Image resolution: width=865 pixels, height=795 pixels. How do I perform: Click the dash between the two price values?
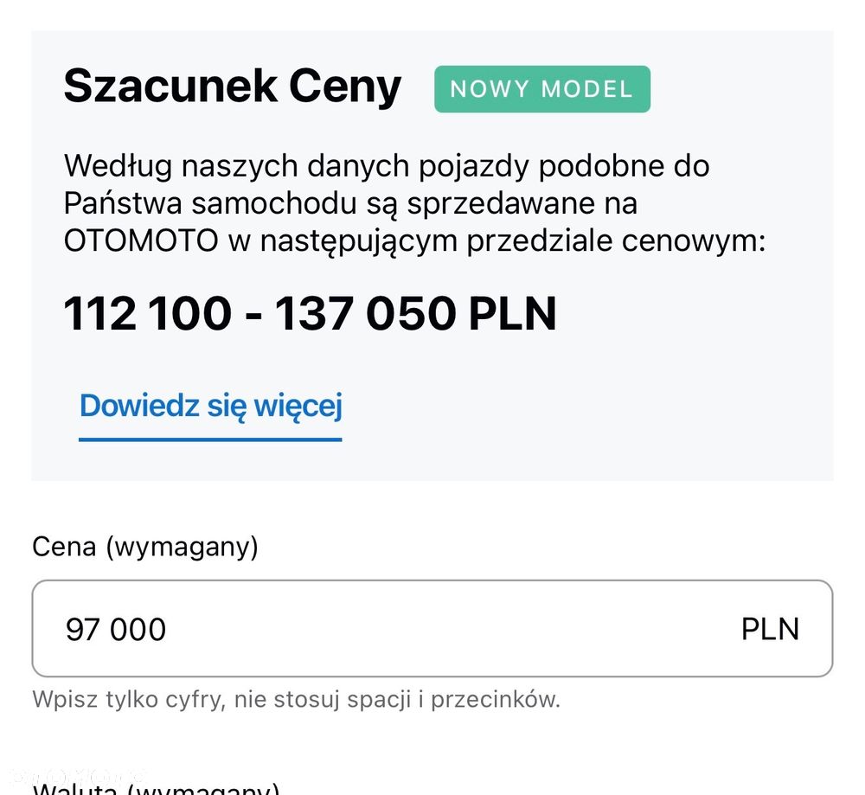pyautogui.click(x=253, y=313)
